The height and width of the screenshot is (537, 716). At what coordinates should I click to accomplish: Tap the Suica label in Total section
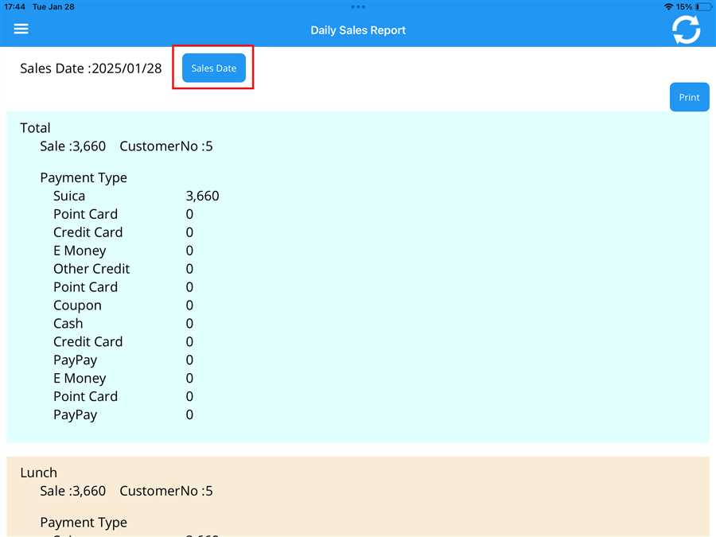pos(69,196)
